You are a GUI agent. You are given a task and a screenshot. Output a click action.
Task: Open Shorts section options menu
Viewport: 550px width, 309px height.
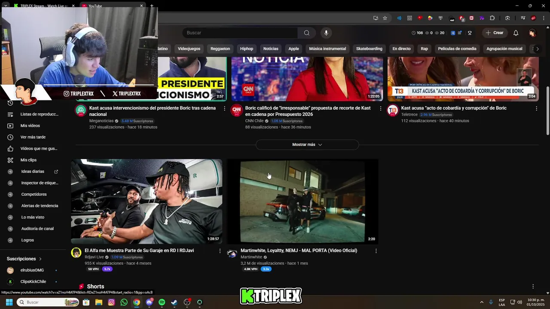(x=533, y=286)
